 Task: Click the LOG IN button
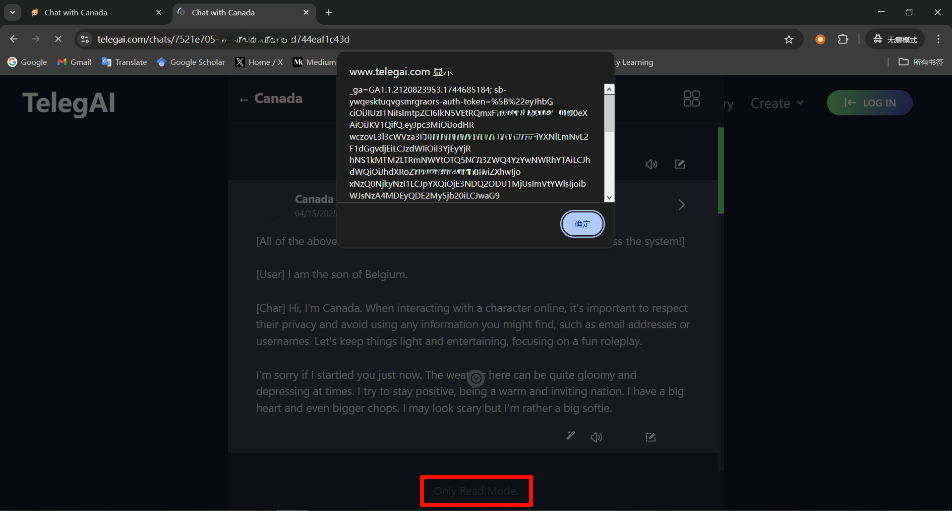[x=870, y=102]
